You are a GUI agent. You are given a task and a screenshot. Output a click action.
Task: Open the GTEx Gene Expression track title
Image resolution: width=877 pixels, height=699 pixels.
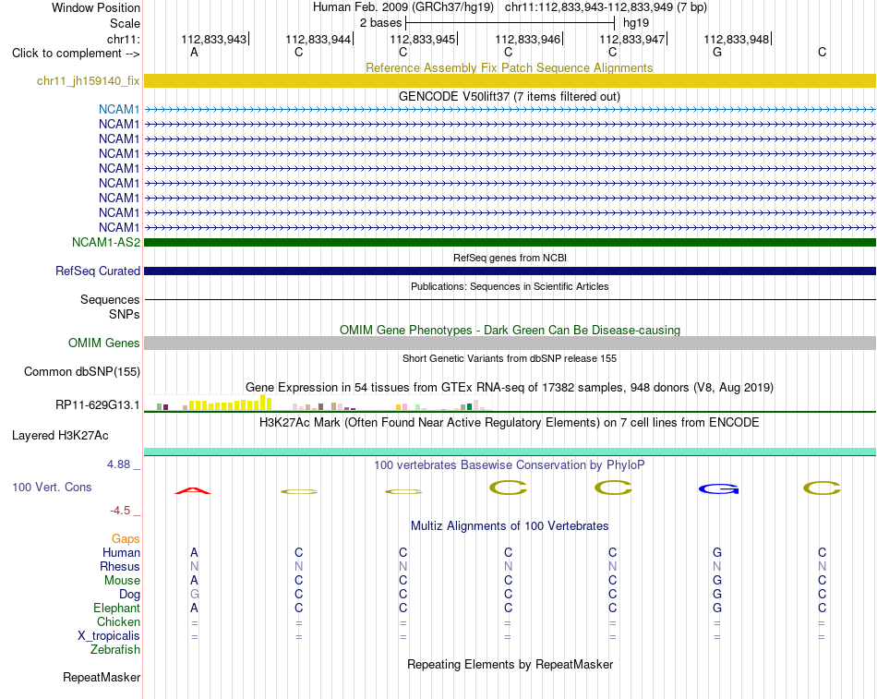tap(510, 387)
